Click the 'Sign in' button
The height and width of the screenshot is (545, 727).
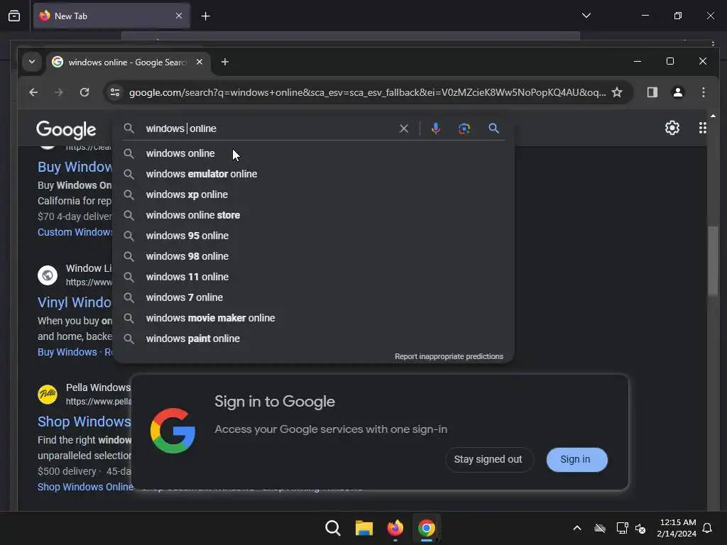tap(576, 460)
